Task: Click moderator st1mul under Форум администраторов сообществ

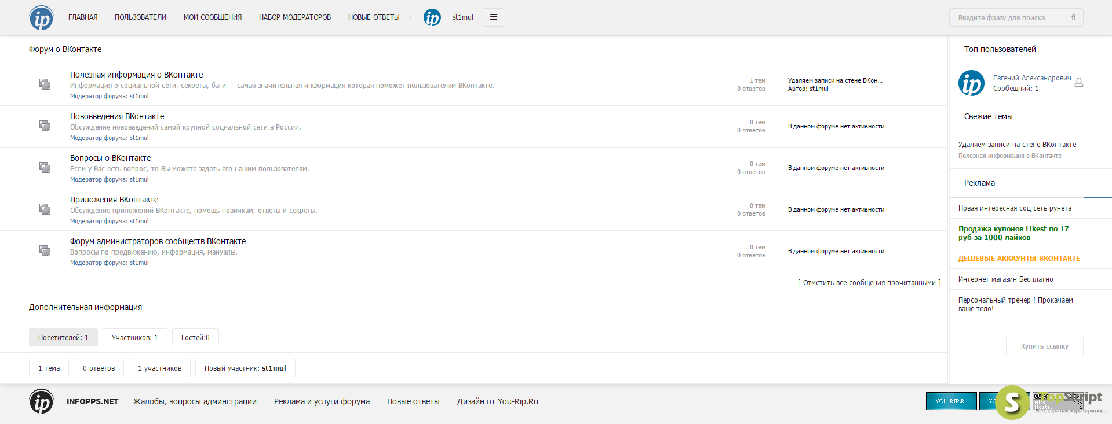Action: click(x=139, y=263)
